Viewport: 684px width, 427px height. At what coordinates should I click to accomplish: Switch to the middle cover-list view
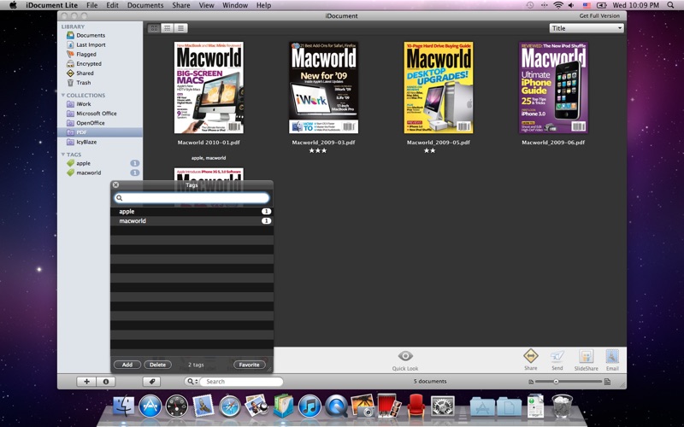tap(167, 28)
